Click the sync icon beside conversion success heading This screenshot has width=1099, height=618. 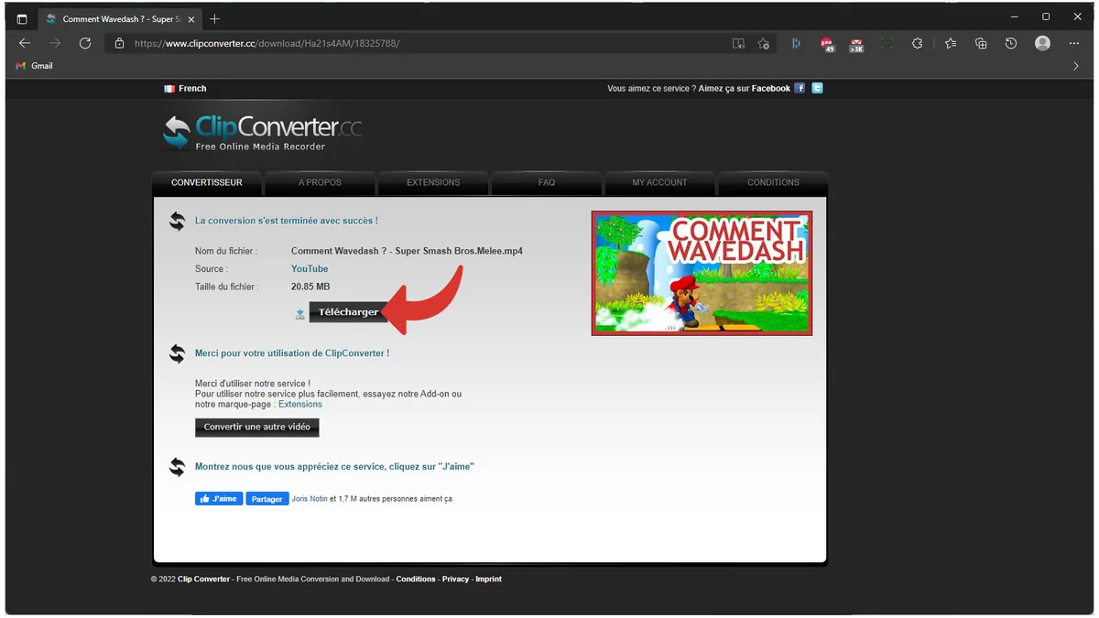177,221
